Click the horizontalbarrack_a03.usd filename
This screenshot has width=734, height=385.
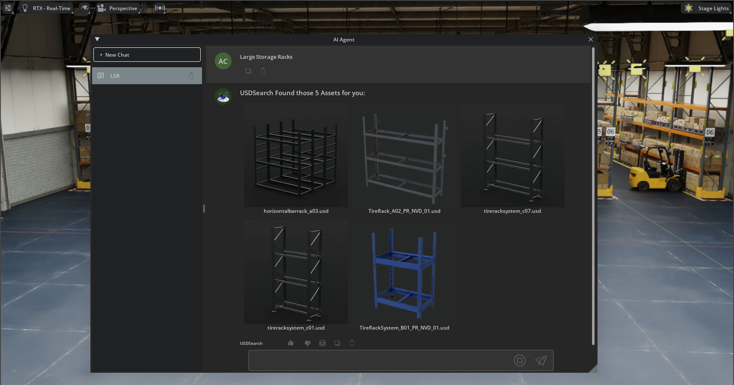[x=296, y=211]
